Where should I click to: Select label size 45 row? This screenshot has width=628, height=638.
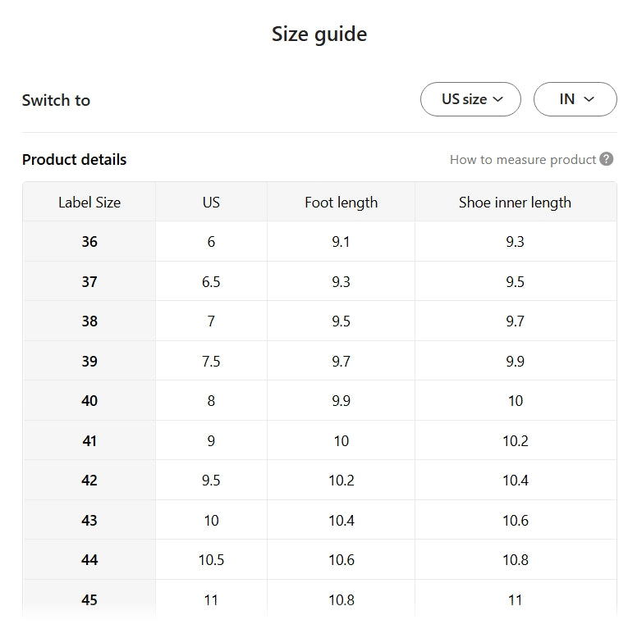(89, 600)
